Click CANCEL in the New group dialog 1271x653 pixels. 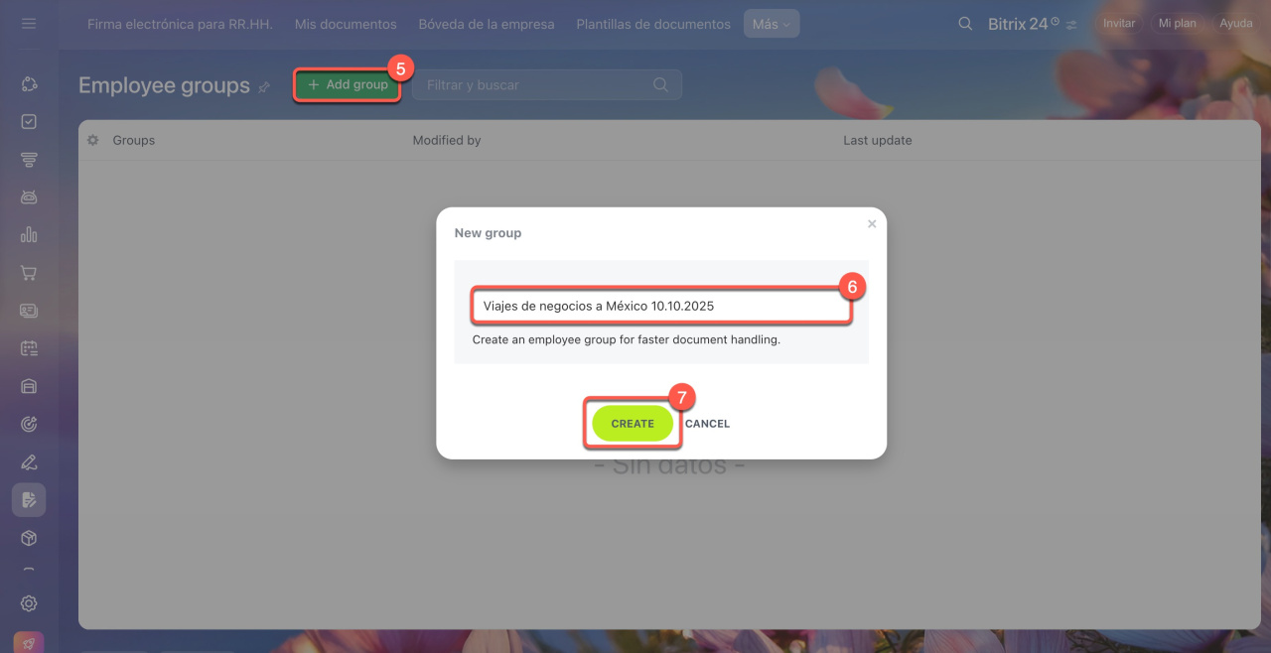(x=707, y=424)
